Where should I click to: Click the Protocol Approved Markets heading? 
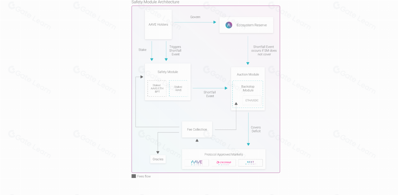click(224, 154)
